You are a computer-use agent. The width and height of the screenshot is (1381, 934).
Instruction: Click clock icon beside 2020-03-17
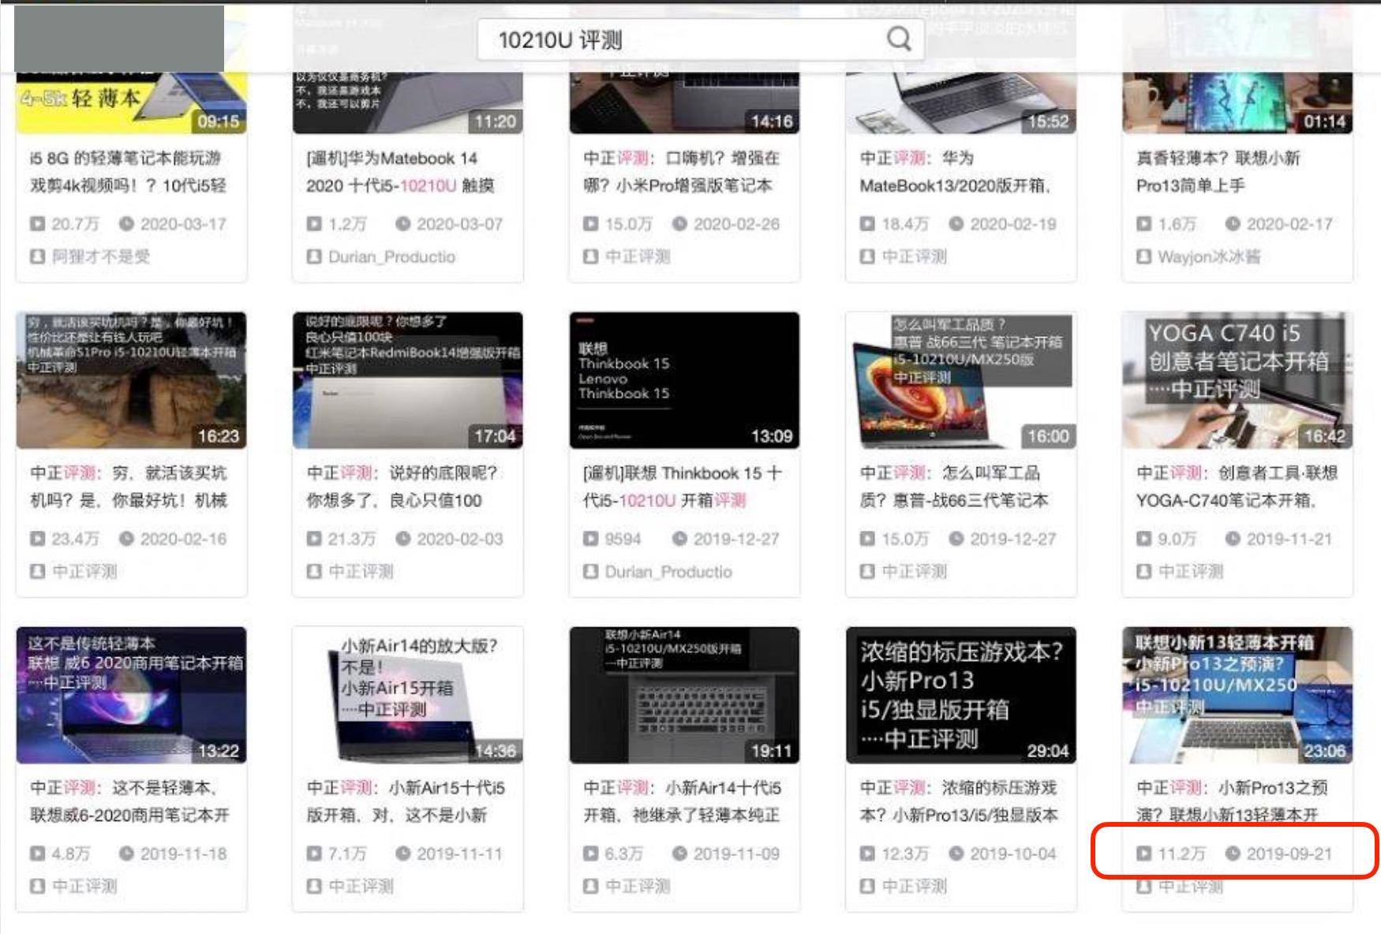coord(126,224)
